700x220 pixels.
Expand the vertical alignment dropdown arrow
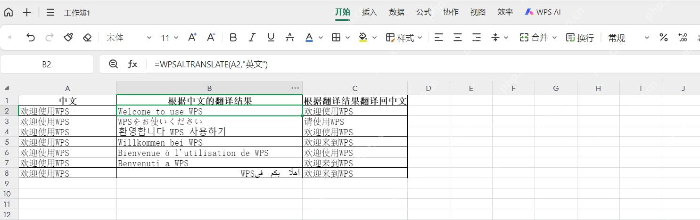pos(507,38)
